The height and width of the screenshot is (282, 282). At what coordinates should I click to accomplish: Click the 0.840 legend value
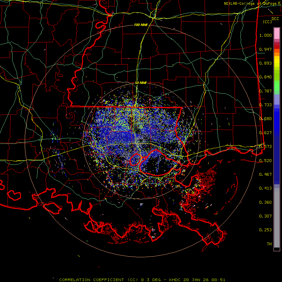pos(265,77)
